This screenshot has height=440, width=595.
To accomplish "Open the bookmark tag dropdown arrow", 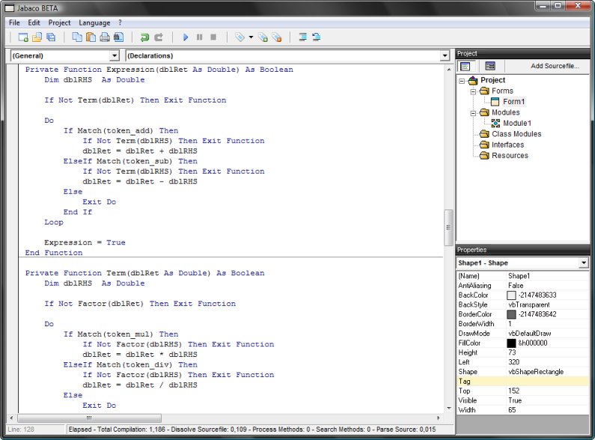I will pyautogui.click(x=251, y=37).
